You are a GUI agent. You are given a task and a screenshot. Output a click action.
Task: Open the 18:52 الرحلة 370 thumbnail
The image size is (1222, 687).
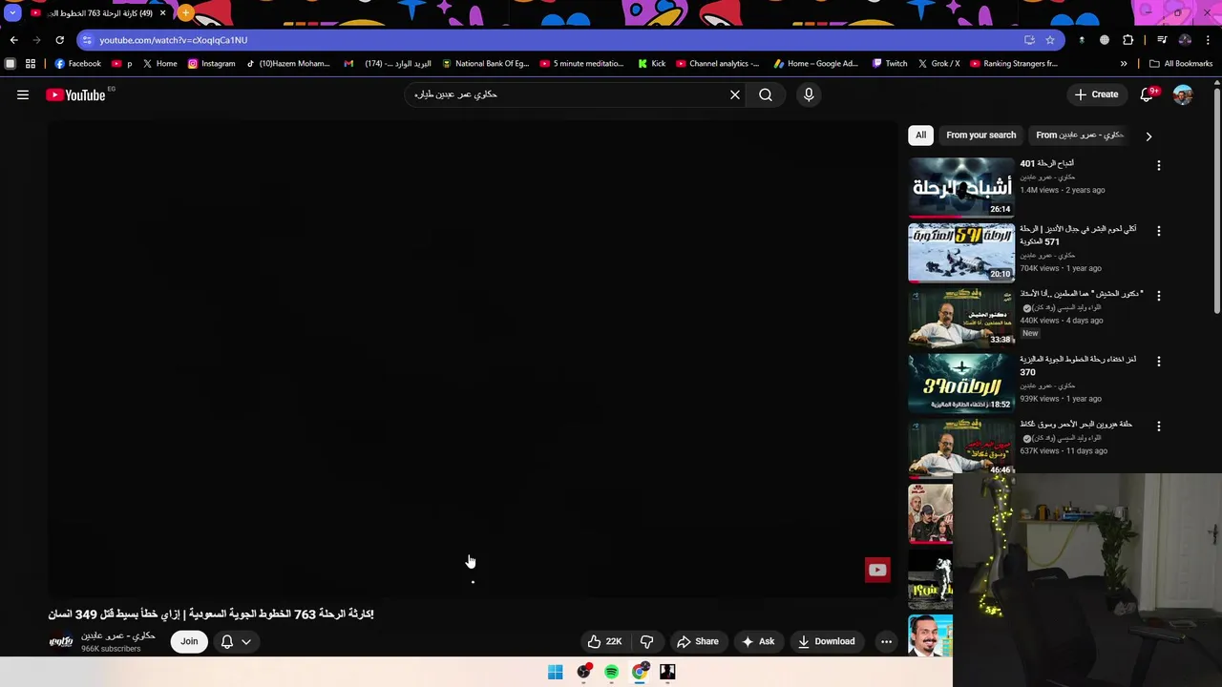coord(961,383)
